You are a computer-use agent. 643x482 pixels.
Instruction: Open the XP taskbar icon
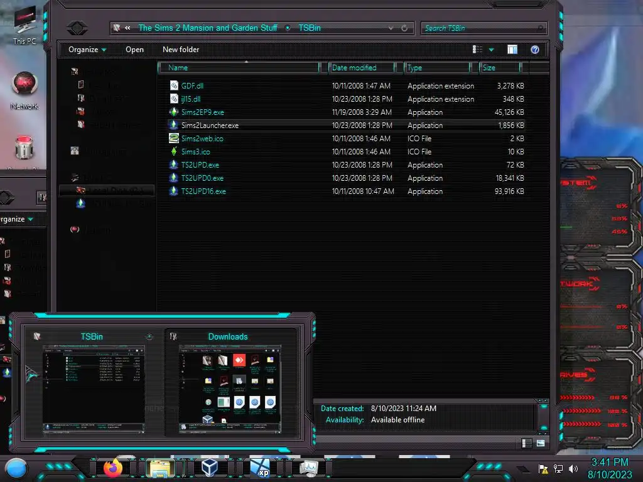(260, 468)
